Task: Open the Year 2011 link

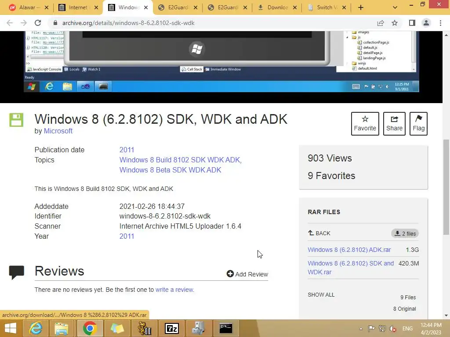Action: point(127,237)
